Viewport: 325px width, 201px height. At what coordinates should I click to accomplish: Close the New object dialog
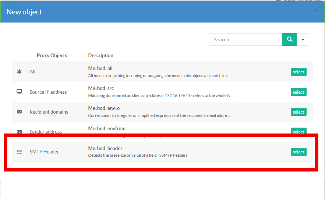[316, 10]
